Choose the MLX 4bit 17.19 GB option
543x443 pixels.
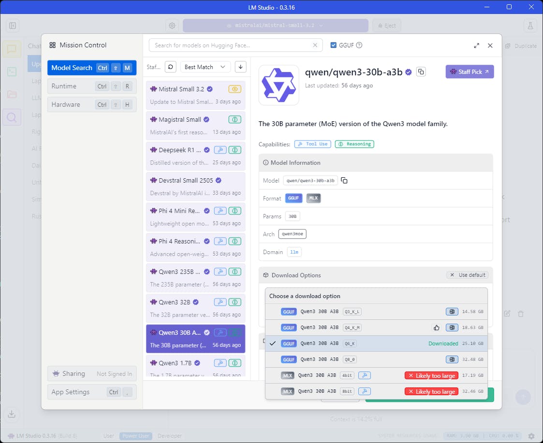376,375
